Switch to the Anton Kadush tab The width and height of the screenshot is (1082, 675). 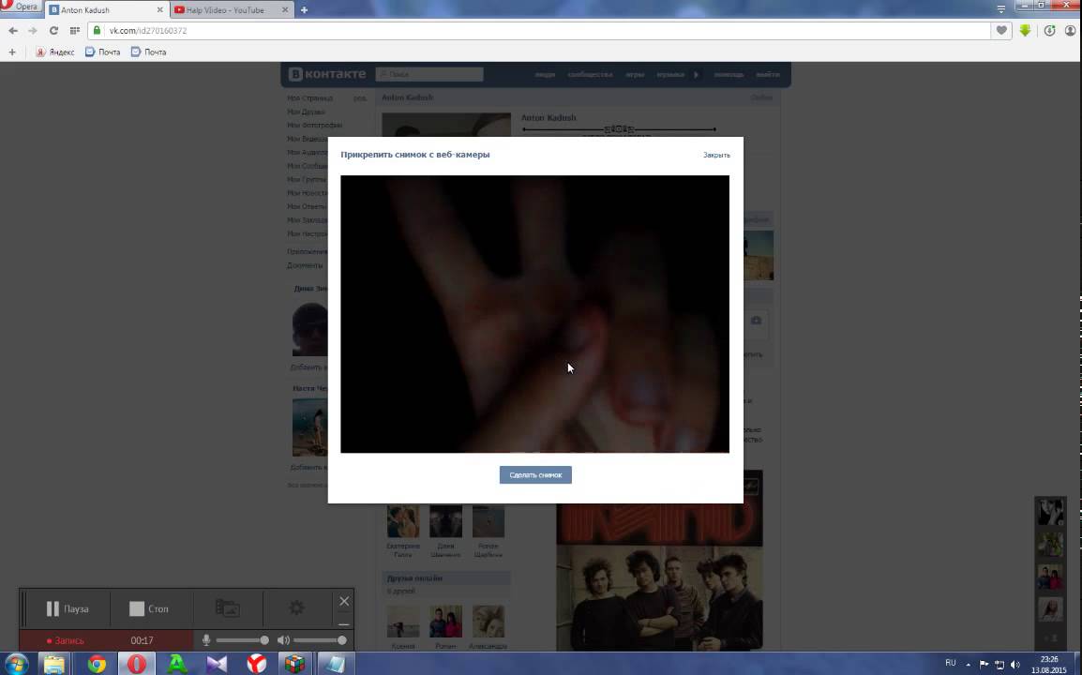(x=106, y=10)
